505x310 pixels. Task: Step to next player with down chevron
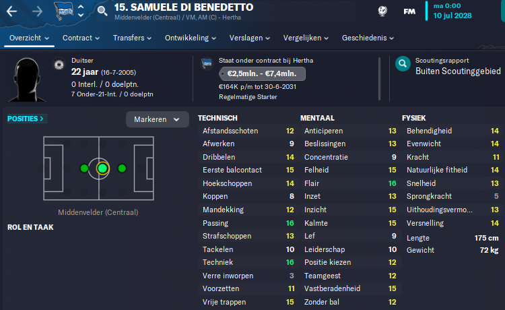point(81,15)
